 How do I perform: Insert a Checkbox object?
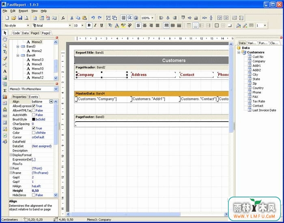[x=5, y=135]
